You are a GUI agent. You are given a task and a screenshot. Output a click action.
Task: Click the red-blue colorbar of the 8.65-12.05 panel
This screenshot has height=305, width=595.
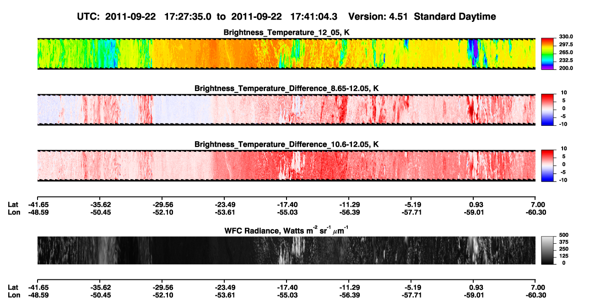(547, 110)
